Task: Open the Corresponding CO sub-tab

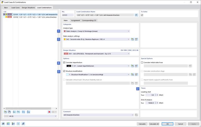Action: (89, 20)
